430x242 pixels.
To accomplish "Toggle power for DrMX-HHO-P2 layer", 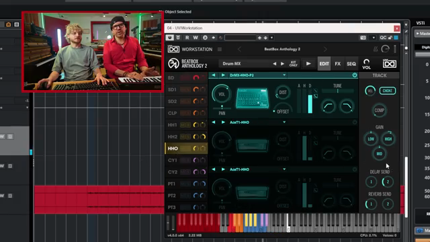I will [x=355, y=75].
